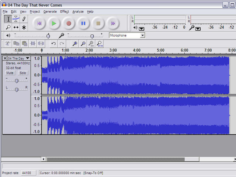236x177 pixels.
Task: Adjust the track pan L/R slider
Action: click(x=17, y=89)
